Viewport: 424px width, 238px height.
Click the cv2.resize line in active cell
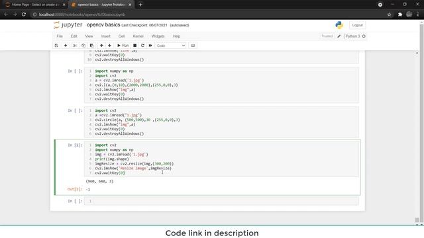[x=134, y=163]
